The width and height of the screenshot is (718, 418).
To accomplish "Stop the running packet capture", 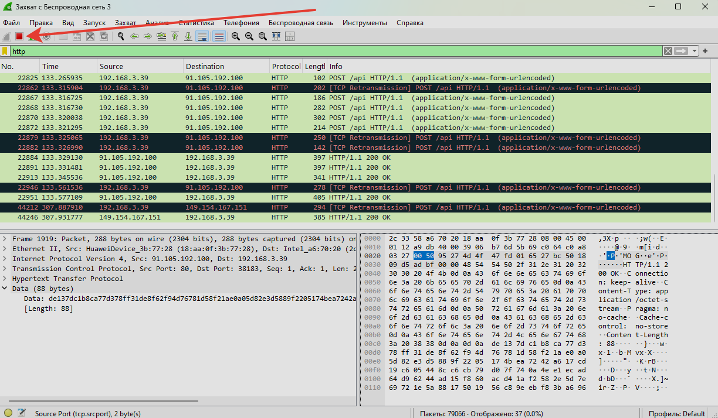I will pos(19,36).
